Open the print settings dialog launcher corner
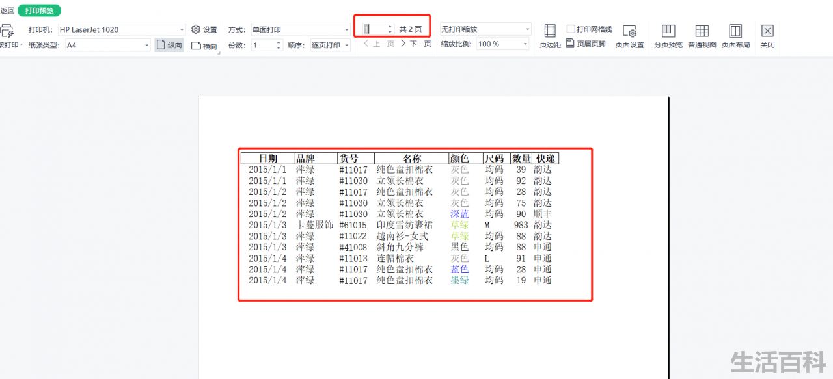 point(218,53)
